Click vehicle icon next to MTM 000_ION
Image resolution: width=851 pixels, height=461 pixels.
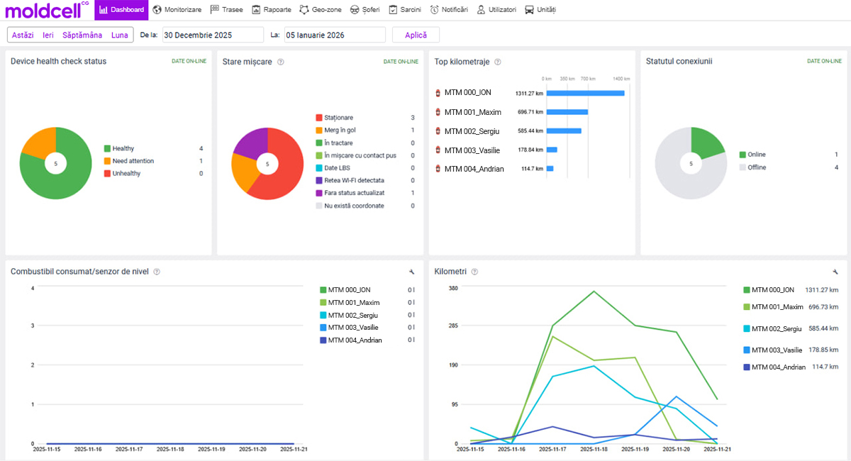[438, 93]
